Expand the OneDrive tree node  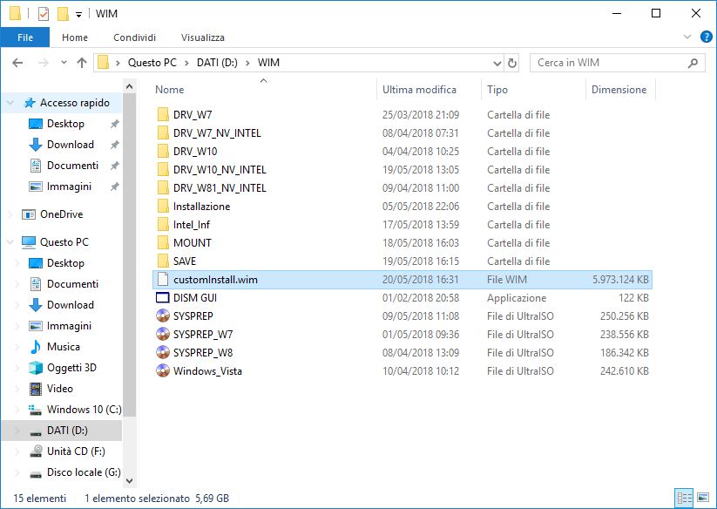coord(10,214)
